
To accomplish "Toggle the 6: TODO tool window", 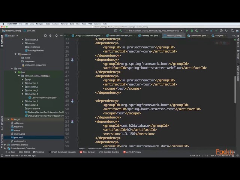I will [x=24, y=152].
